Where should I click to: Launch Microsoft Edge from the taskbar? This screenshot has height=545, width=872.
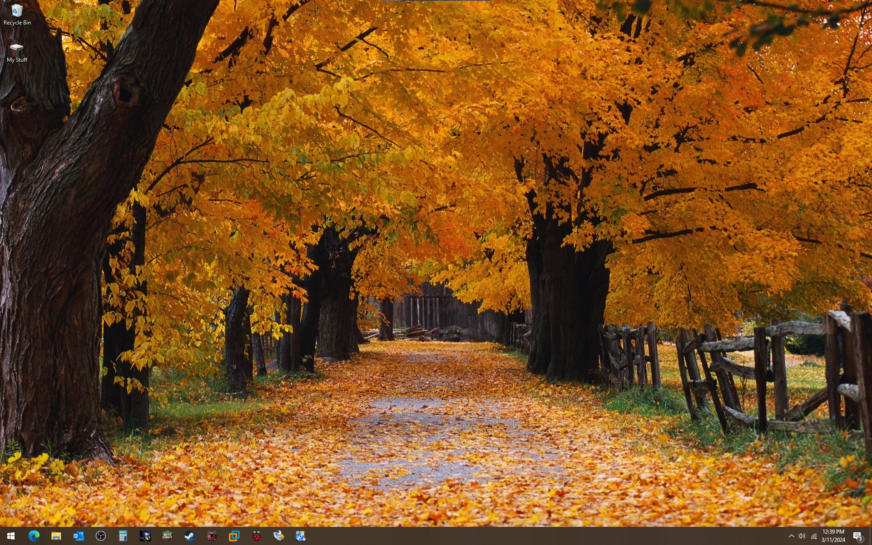coord(34,536)
